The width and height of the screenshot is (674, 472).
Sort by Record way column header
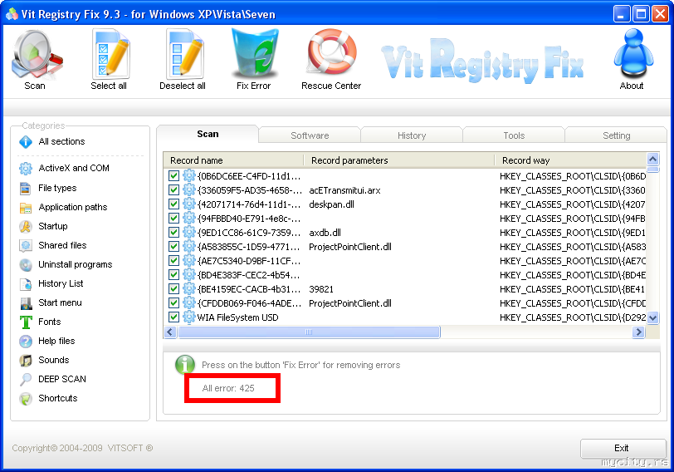coord(570,160)
